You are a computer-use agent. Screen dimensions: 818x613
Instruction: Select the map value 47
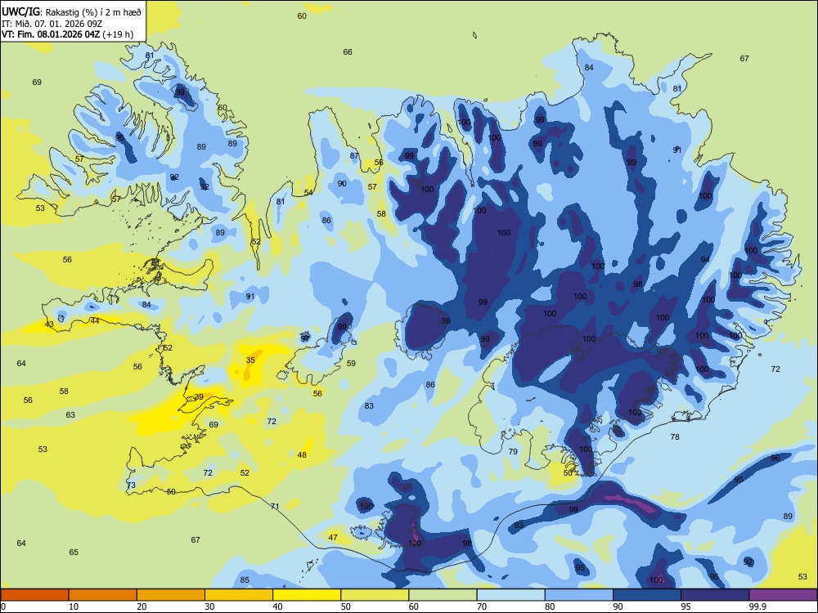(333, 538)
